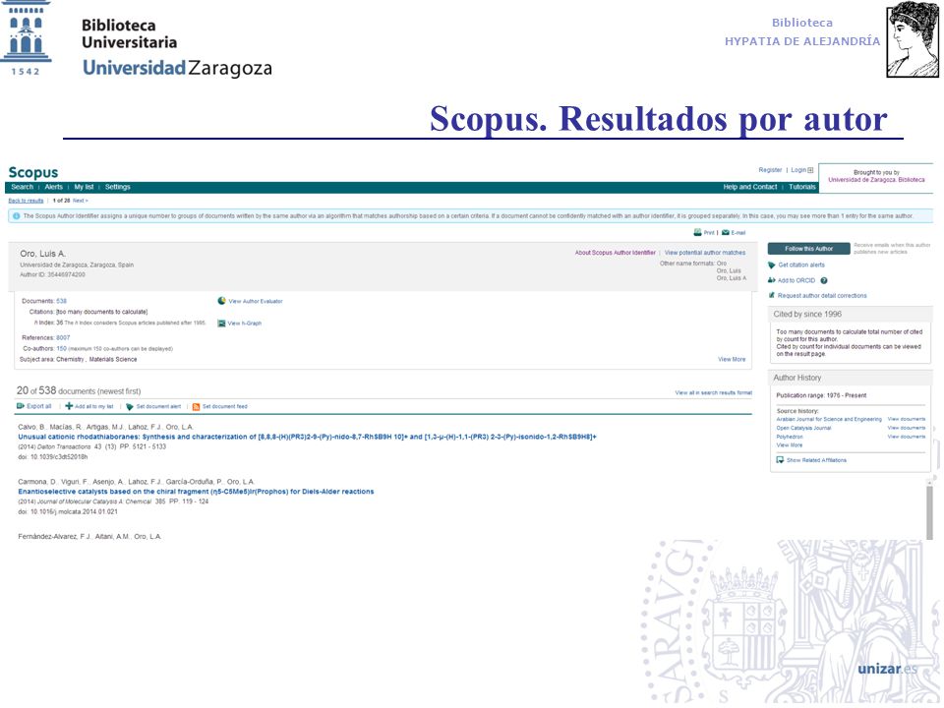Viewport: 944px width, 708px height.
Task: Open the Alerts menu
Action: click(53, 187)
